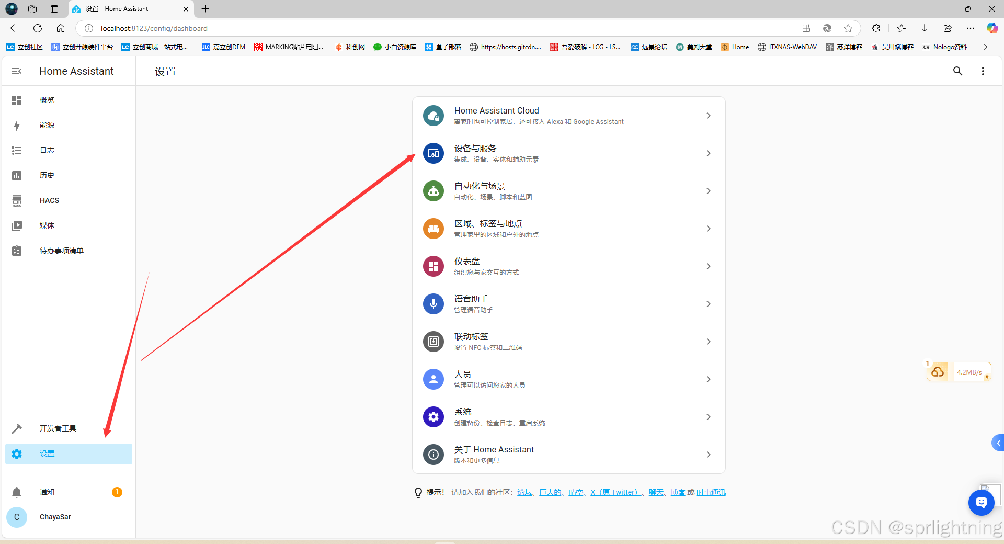This screenshot has width=1004, height=544.
Task: Show more bookmarks with overflow chevron
Action: 985,47
